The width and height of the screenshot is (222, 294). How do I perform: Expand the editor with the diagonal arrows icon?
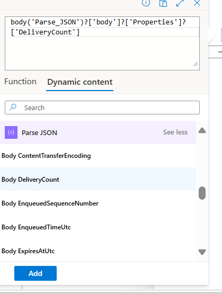point(180,3)
